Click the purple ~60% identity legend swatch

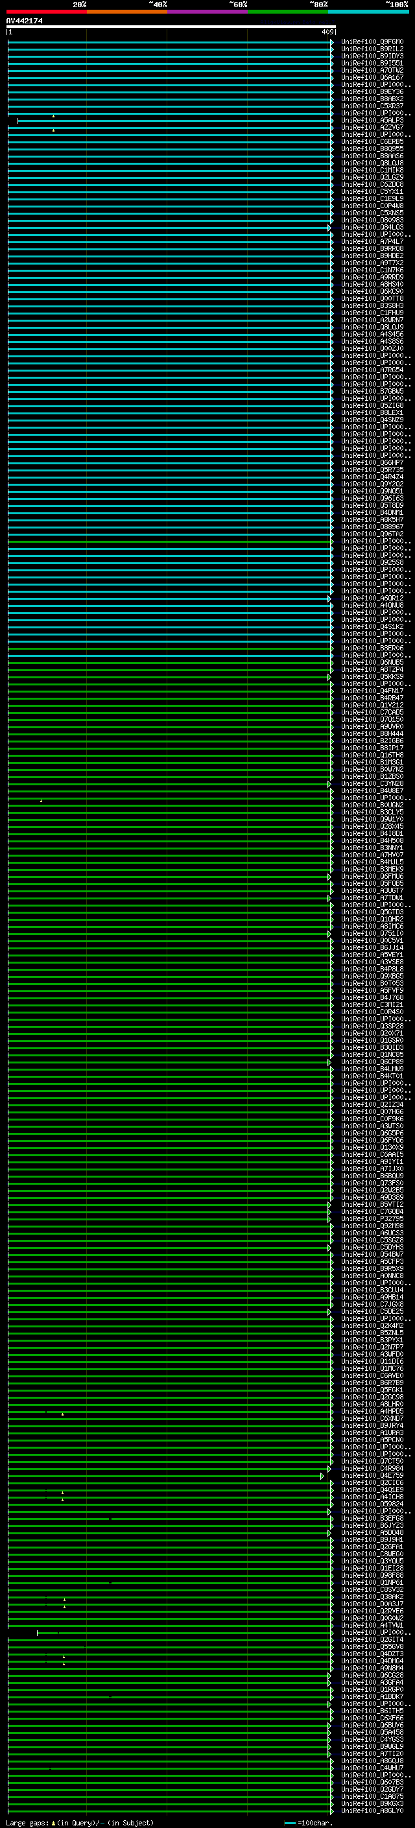pos(207,12)
